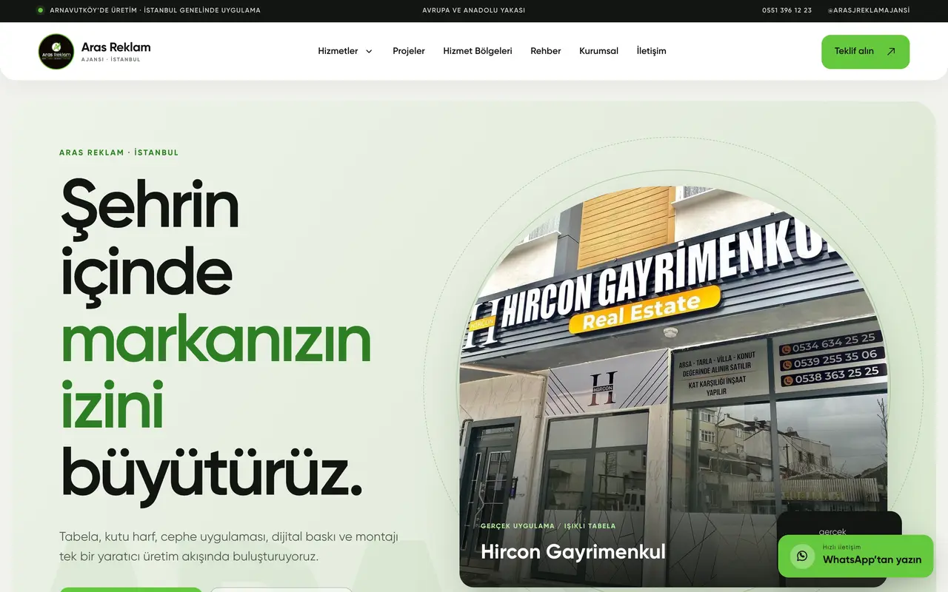Open the @ARASJREKLAMAJANSI social link
948x592 pixels.
point(868,10)
